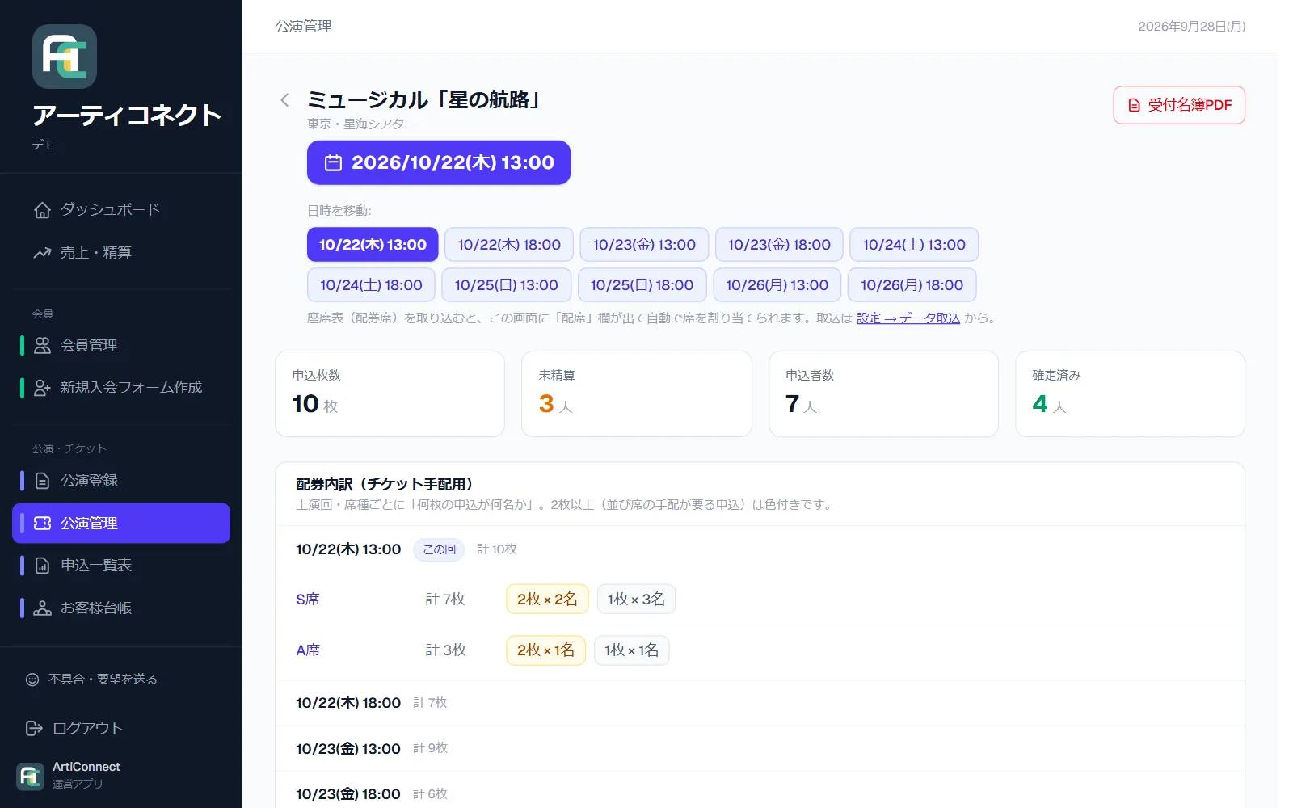Expand the 10/23(金) 13:00 計9枚 breakdown row

tap(760, 749)
